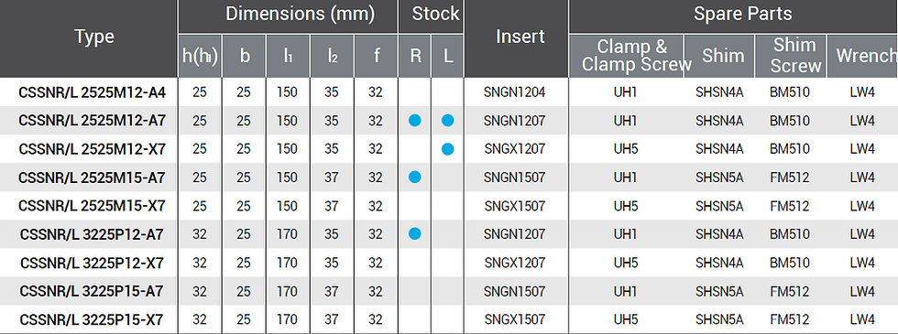Click the L stock column header
The height and width of the screenshot is (334, 898).
pyautogui.click(x=448, y=56)
